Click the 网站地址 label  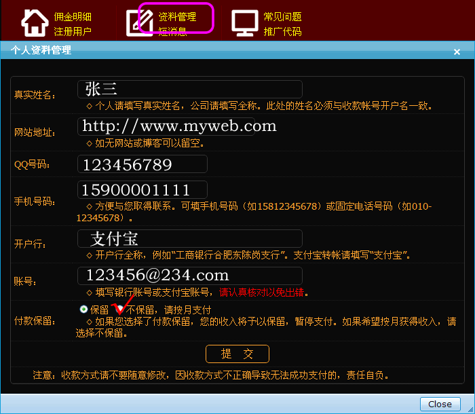(35, 132)
